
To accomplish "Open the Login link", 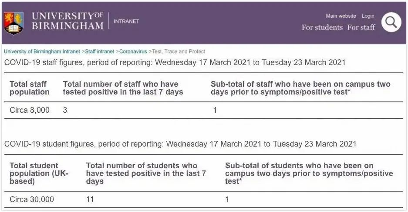I will click(368, 16).
